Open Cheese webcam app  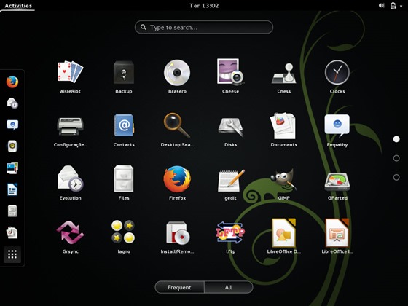pos(230,72)
